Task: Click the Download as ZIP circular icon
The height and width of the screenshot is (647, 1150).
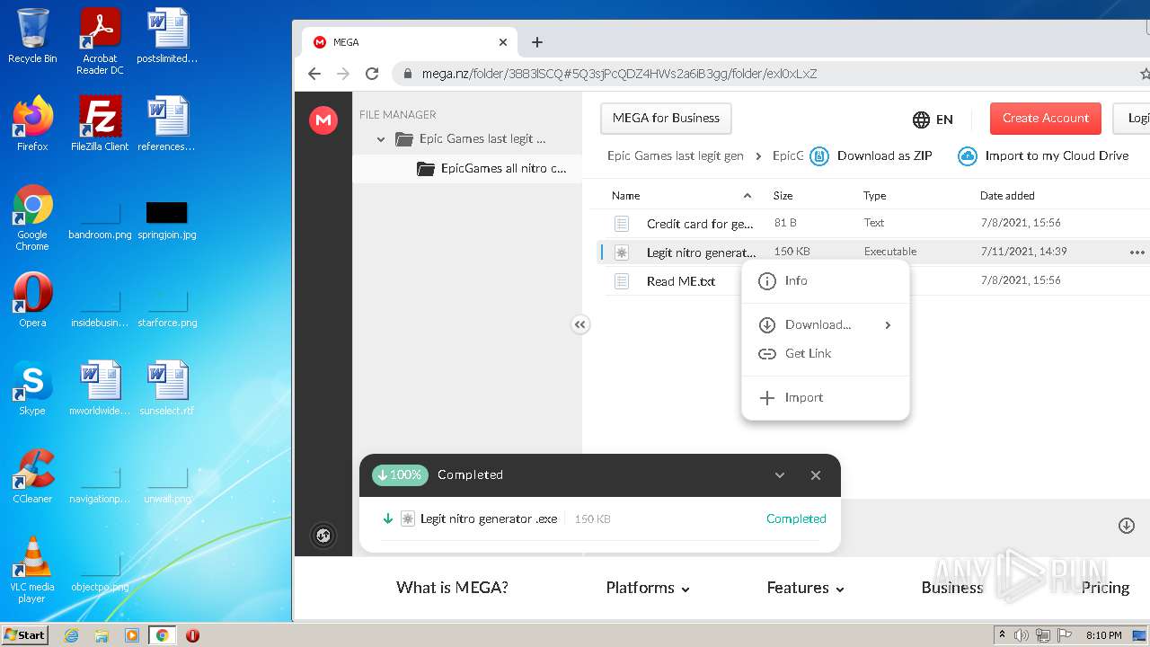Action: (x=819, y=156)
